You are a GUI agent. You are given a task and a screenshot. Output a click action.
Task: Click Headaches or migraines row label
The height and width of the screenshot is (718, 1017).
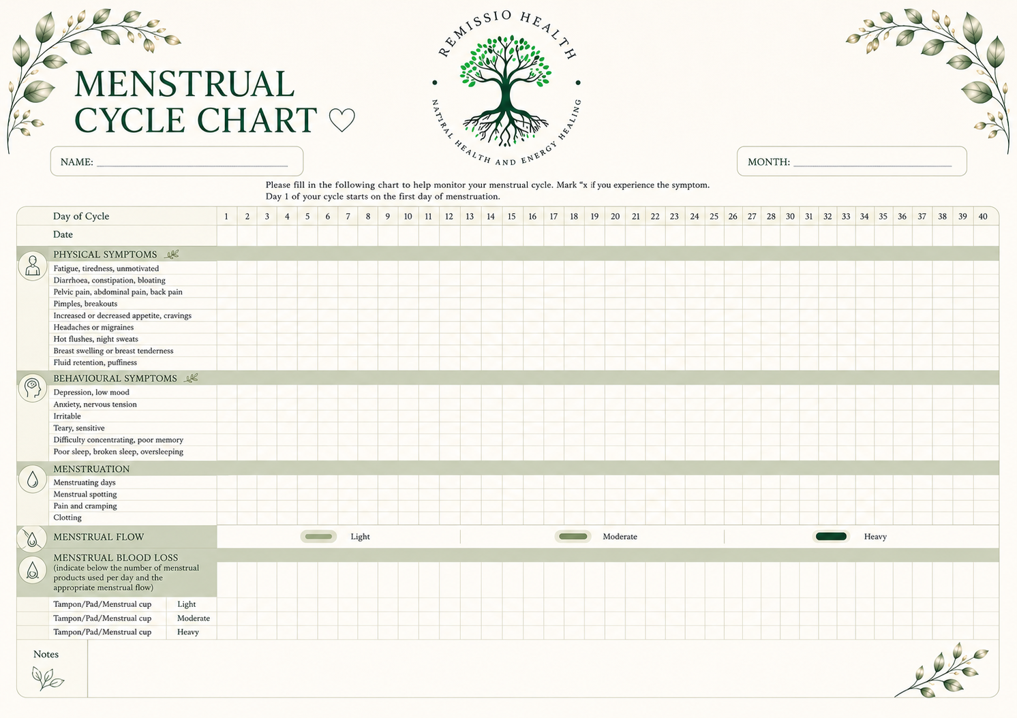[93, 327]
